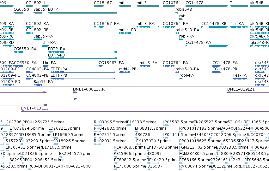This screenshot has width=269, height=171.
Task: Click the Bap55 gene label
Action: pyautogui.click(x=39, y=9)
